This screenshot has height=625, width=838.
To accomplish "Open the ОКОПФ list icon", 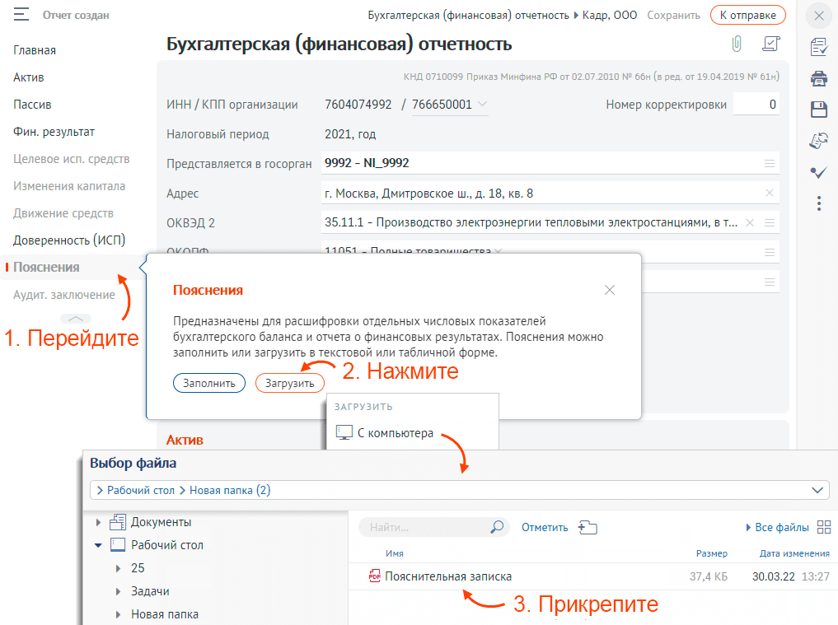I will click(770, 252).
